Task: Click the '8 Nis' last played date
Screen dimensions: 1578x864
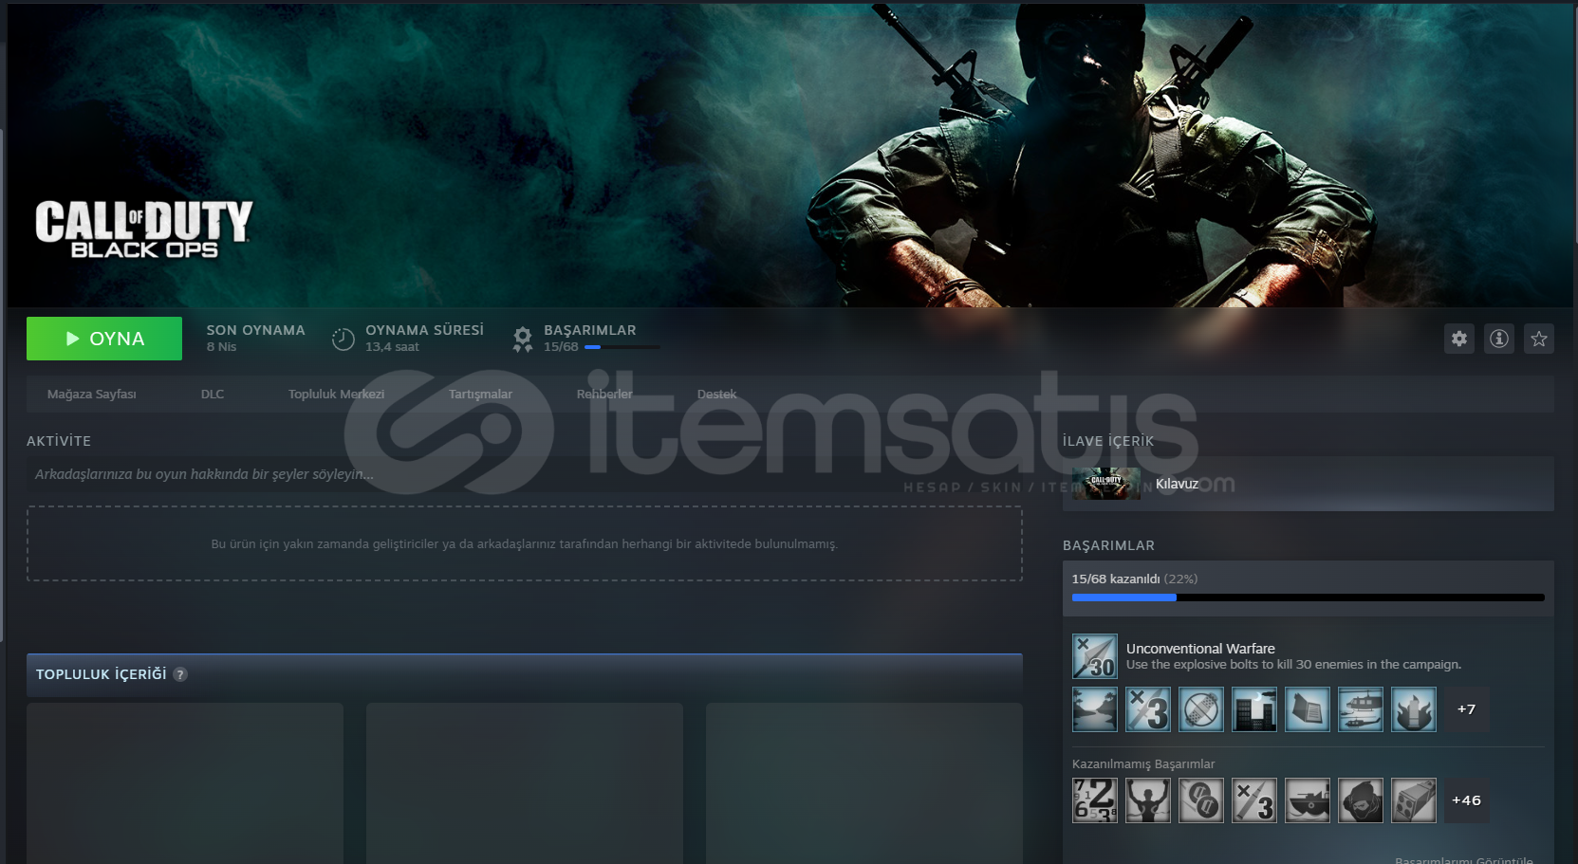Action: coord(221,347)
